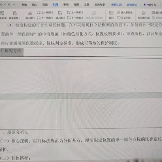Open the 审阅 tab
This screenshot has height=162, width=162.
66,5
